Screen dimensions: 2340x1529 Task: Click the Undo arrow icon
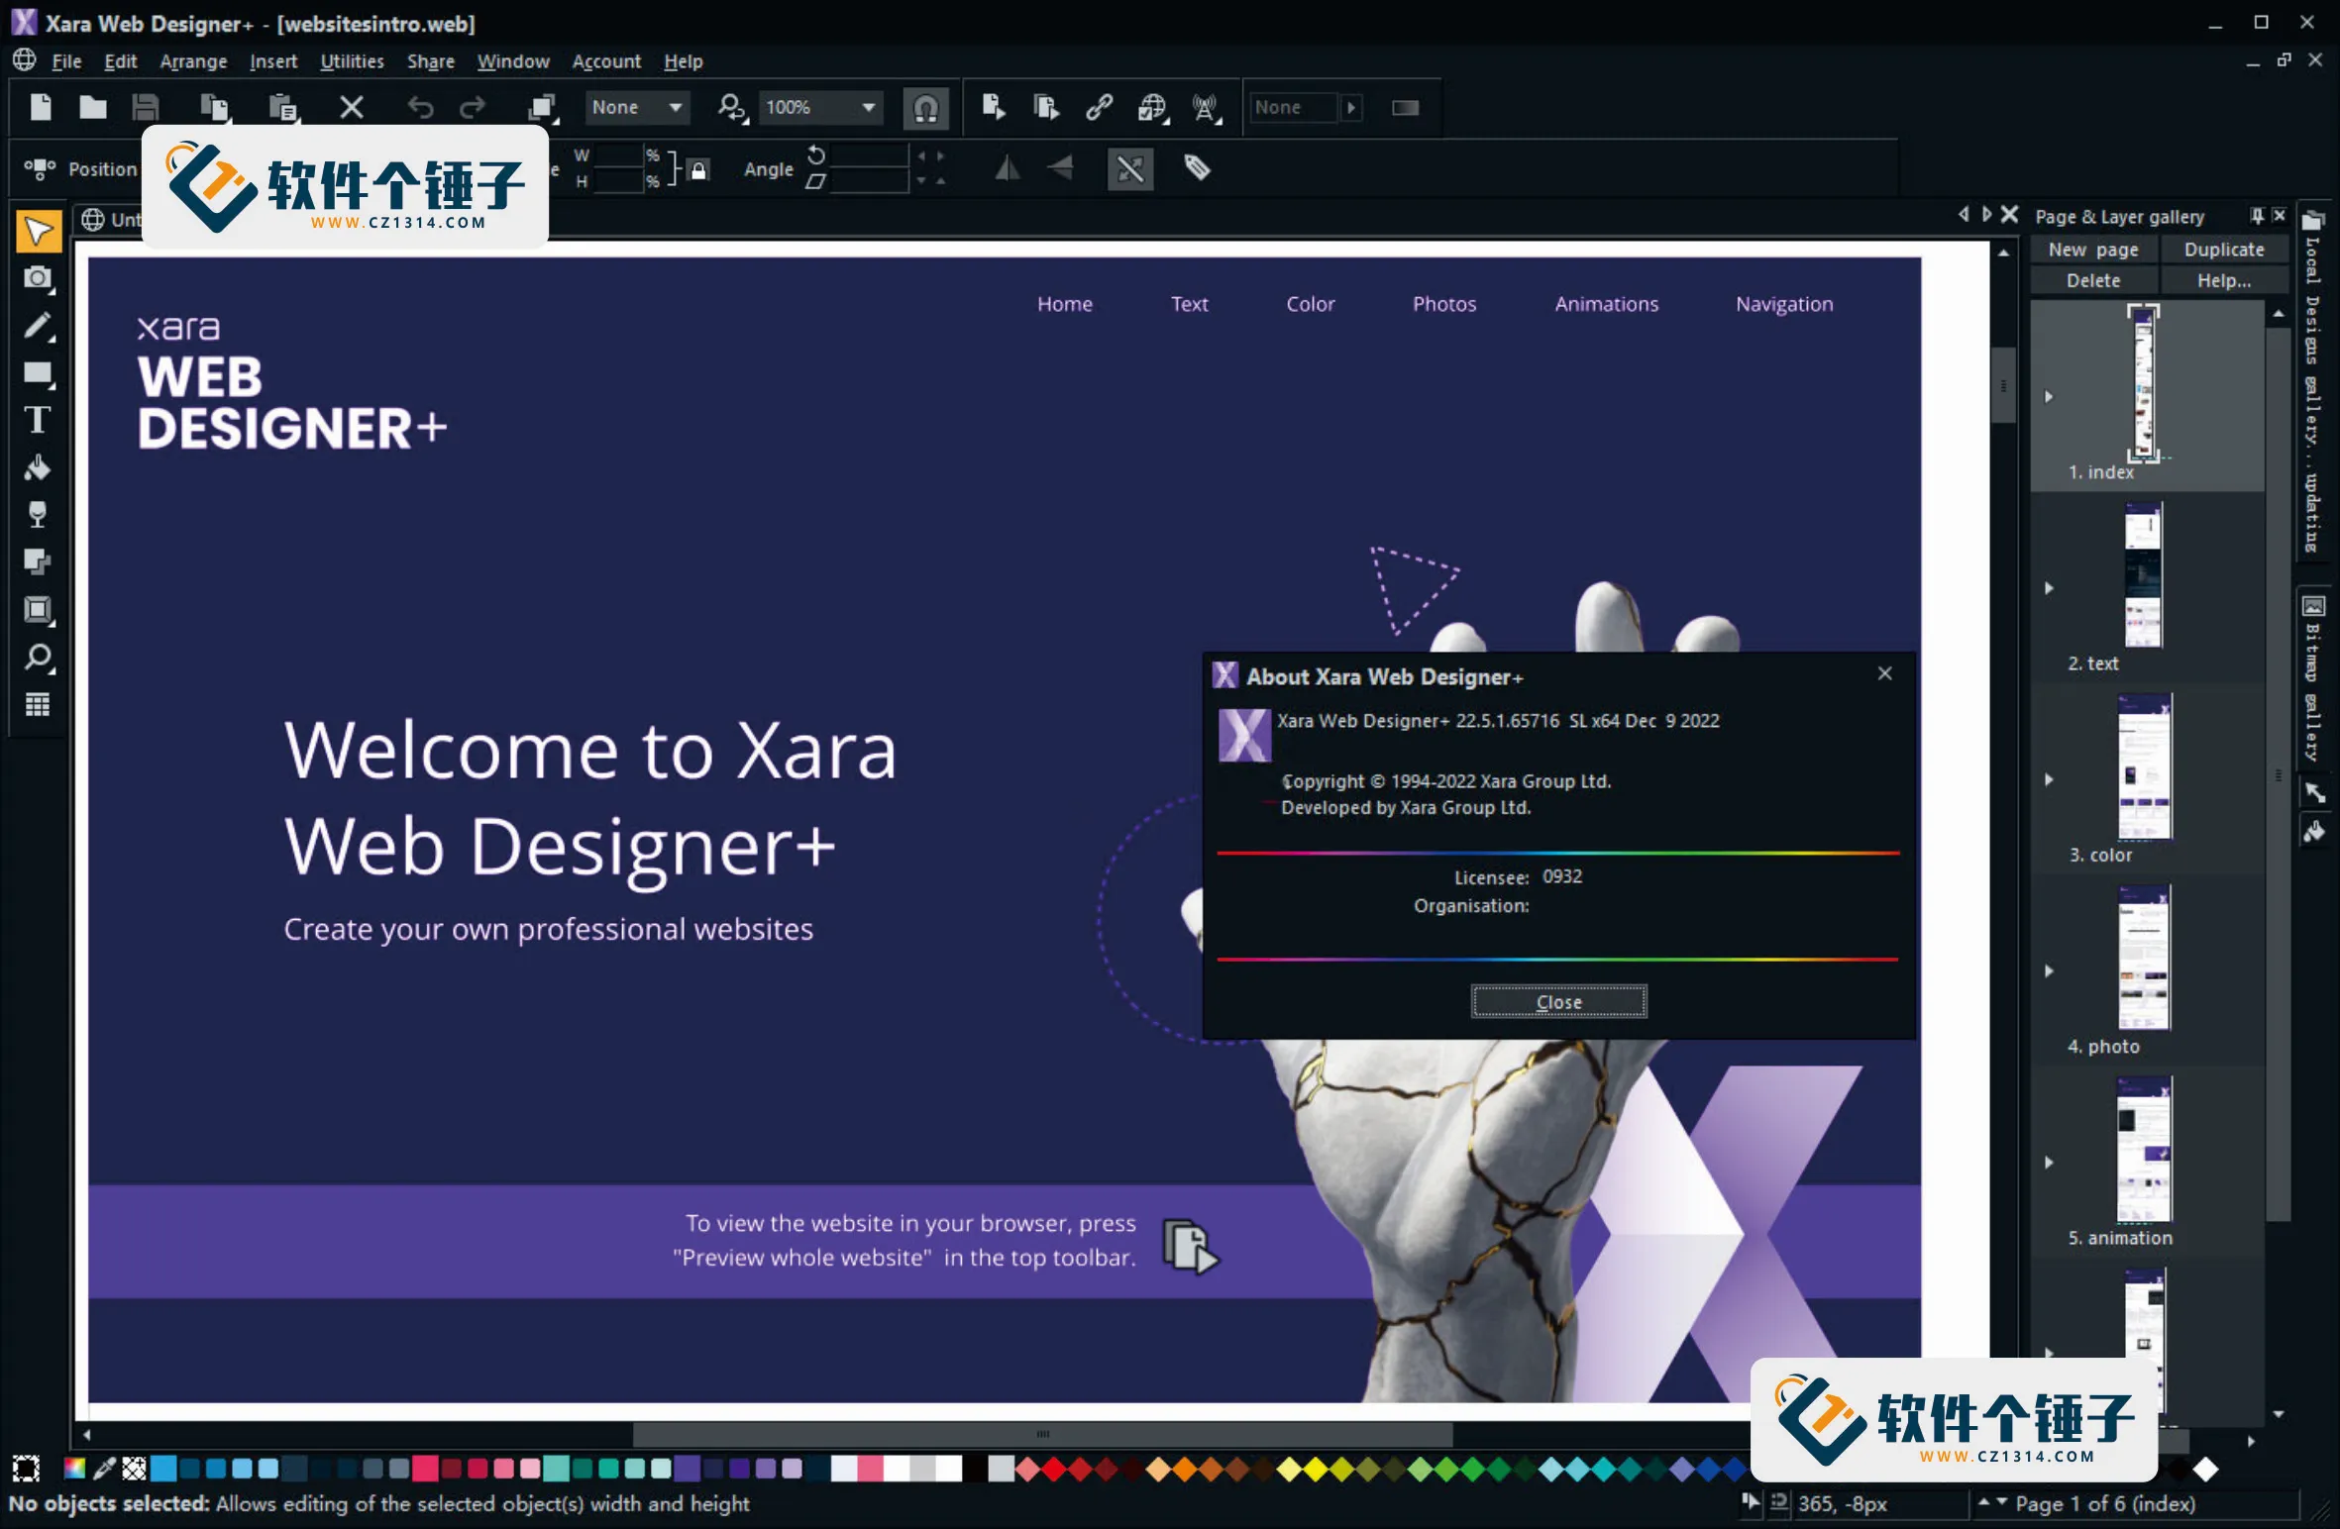(420, 107)
